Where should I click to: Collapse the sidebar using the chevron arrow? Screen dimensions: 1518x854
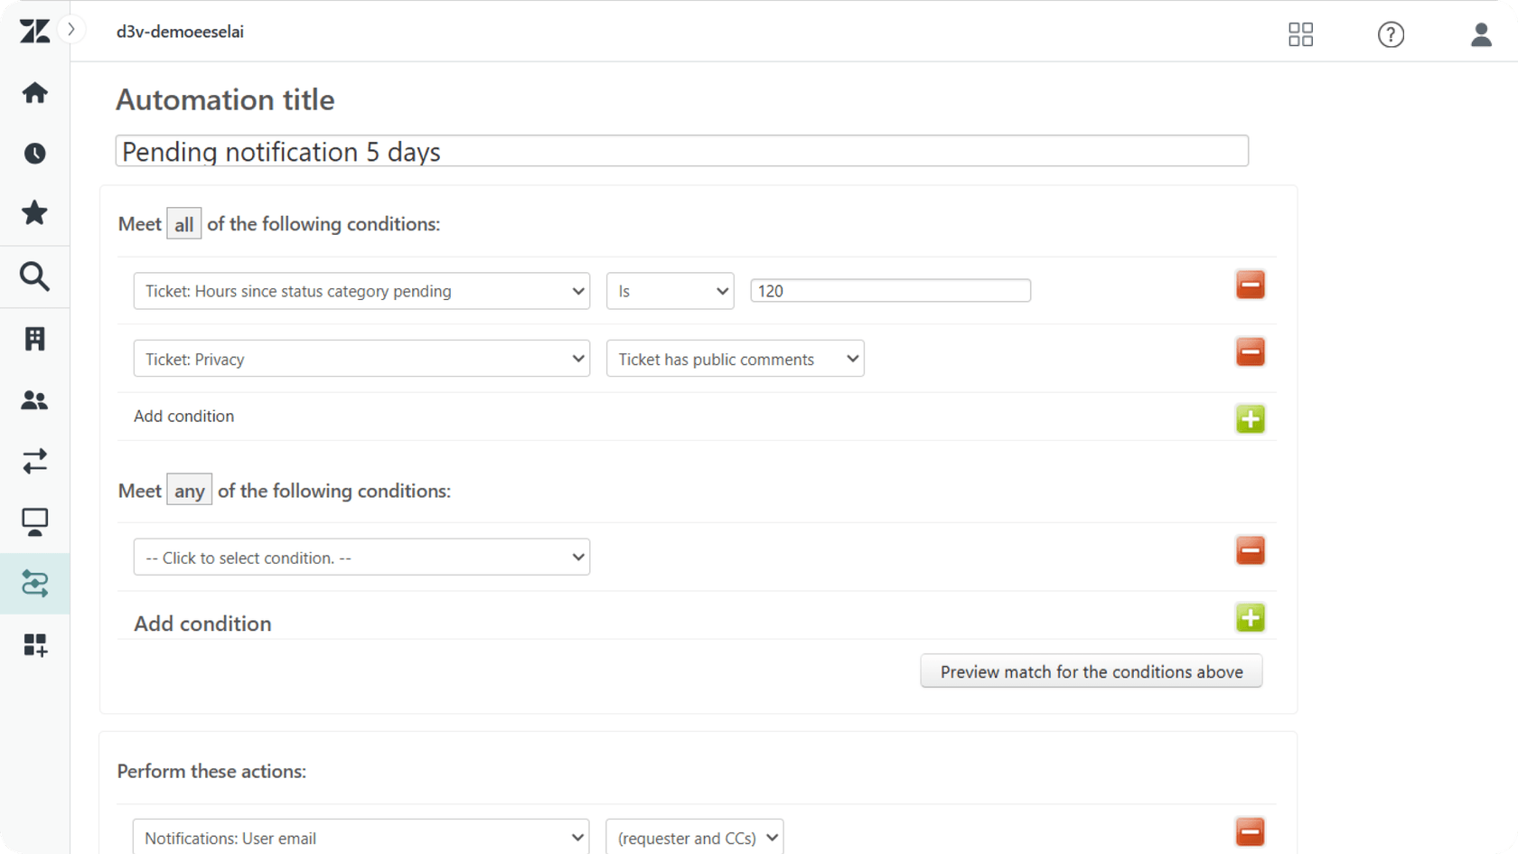click(x=71, y=28)
